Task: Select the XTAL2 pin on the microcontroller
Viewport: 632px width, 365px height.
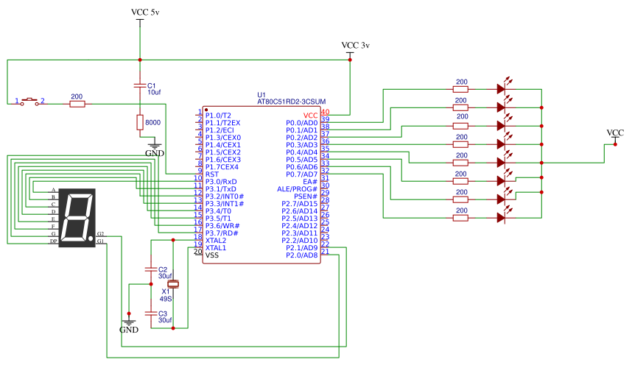Action: pyautogui.click(x=216, y=241)
